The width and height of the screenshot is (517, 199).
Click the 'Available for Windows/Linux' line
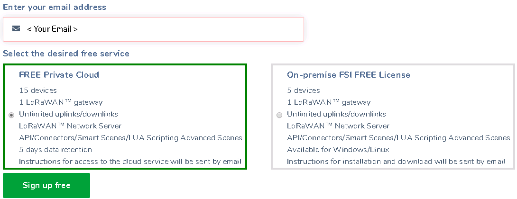pos(338,150)
